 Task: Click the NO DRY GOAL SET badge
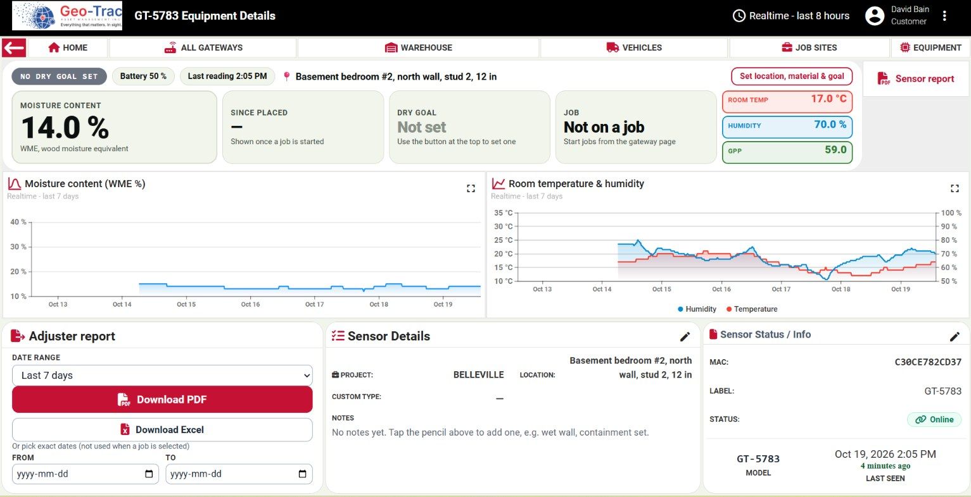point(59,77)
